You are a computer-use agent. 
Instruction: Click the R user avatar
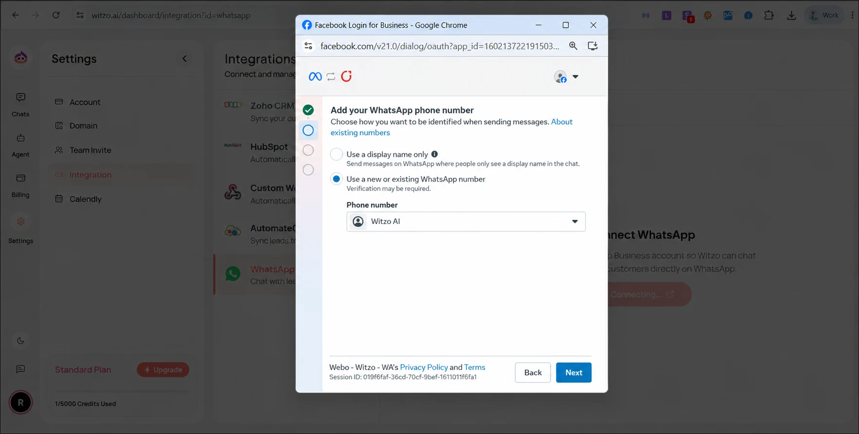coord(20,402)
